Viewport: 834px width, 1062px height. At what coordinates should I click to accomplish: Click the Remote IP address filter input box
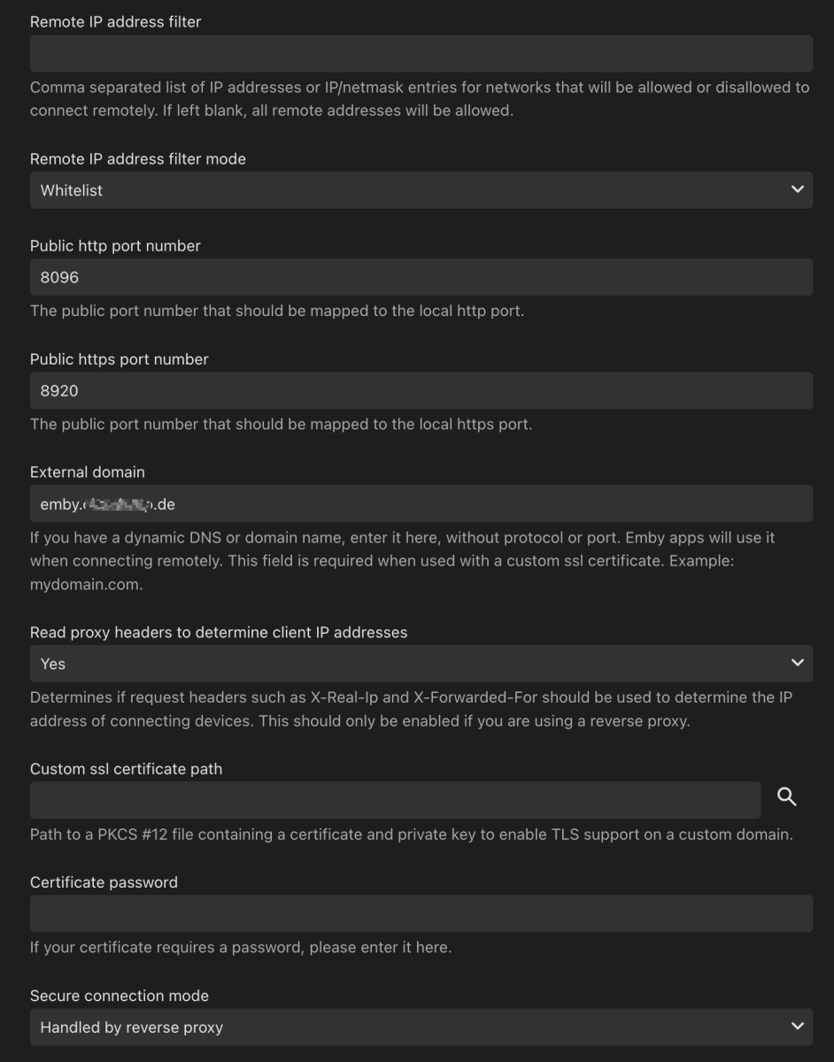(x=421, y=52)
